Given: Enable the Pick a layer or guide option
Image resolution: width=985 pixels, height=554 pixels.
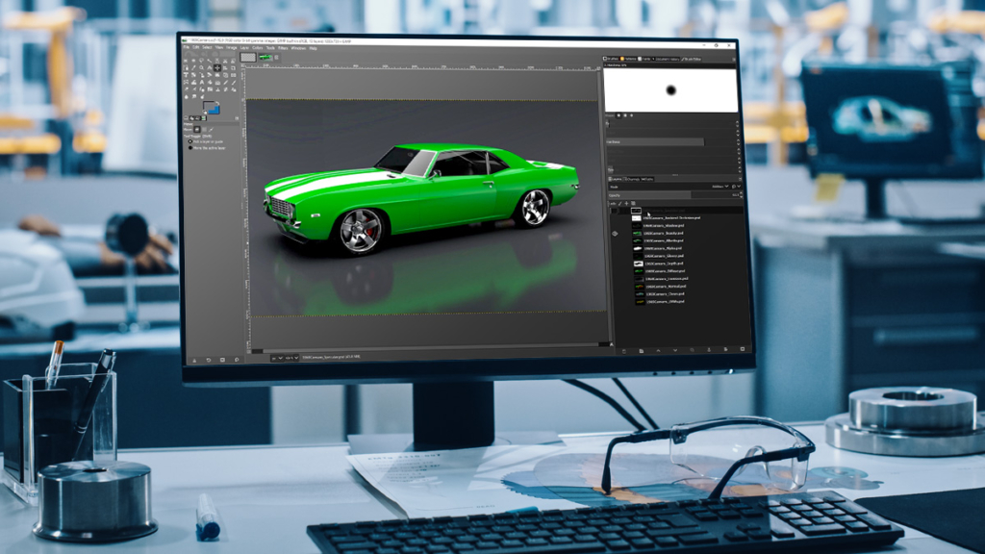Looking at the screenshot, I should (x=192, y=141).
